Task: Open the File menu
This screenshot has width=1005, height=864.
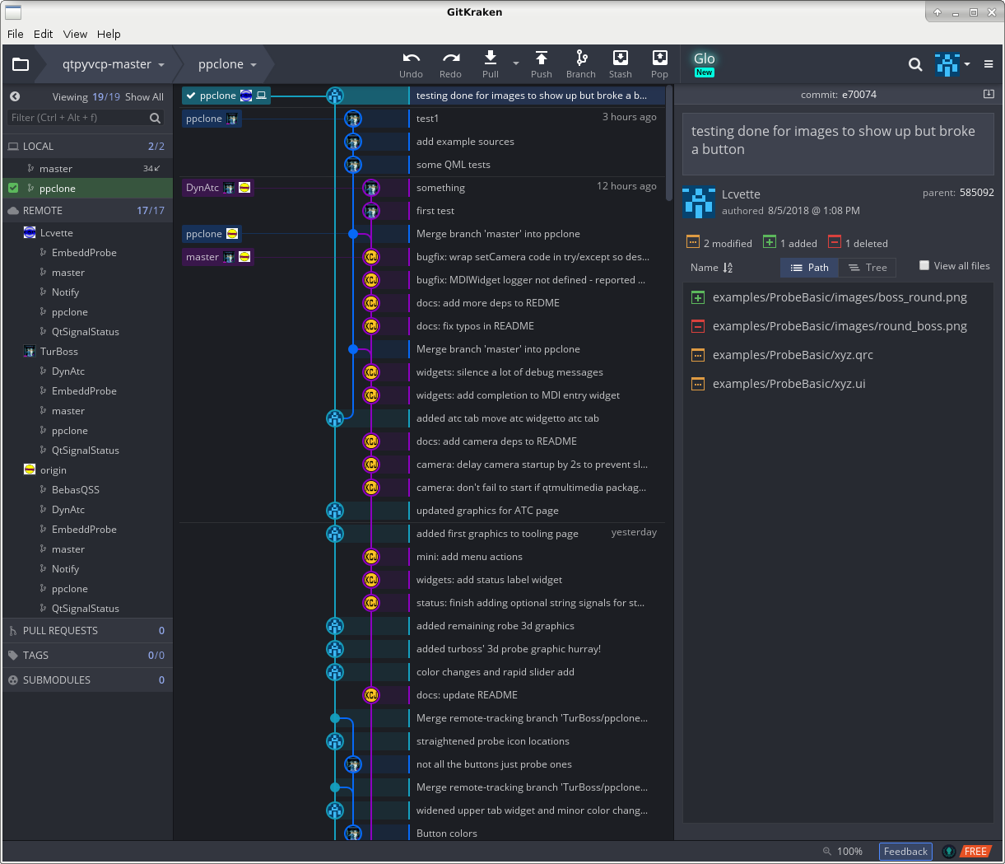Action: click(x=16, y=34)
